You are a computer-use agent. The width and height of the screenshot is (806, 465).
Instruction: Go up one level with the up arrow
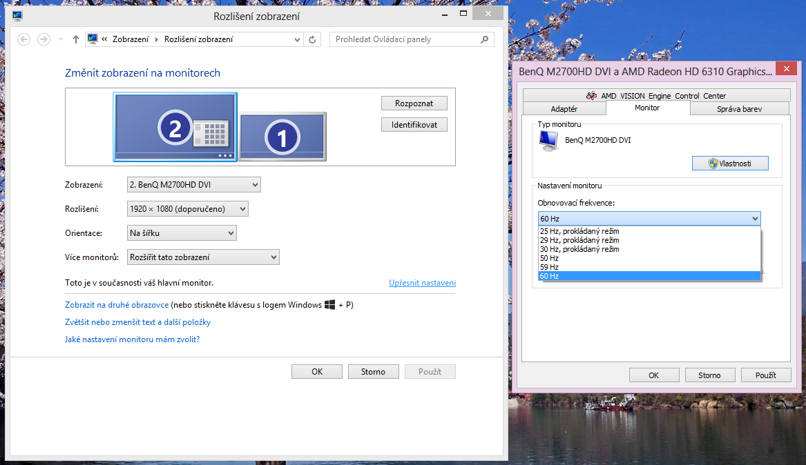[x=75, y=39]
